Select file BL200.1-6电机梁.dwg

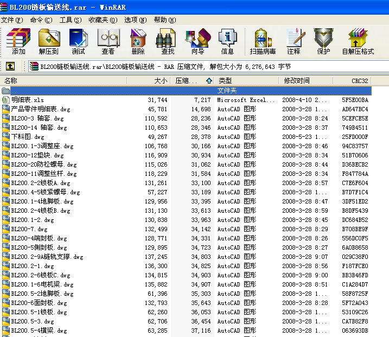tap(42, 284)
